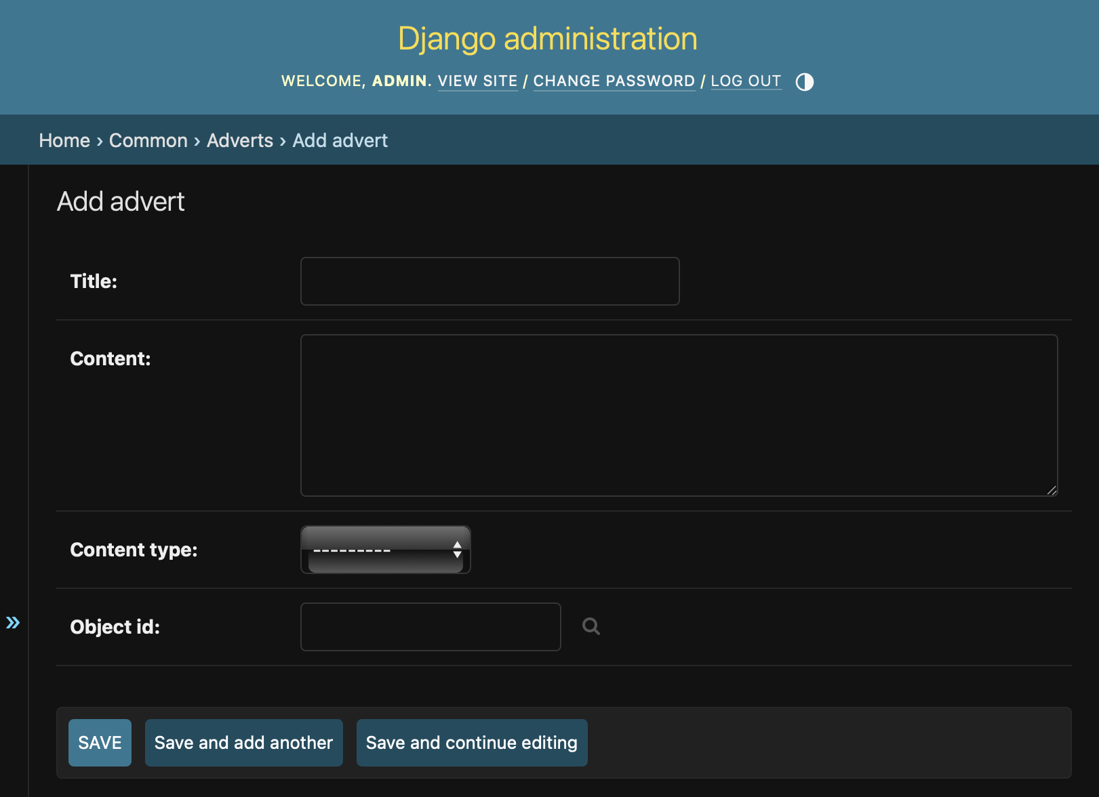Click the Add advert page heading
The width and height of the screenshot is (1099, 797).
(x=121, y=201)
